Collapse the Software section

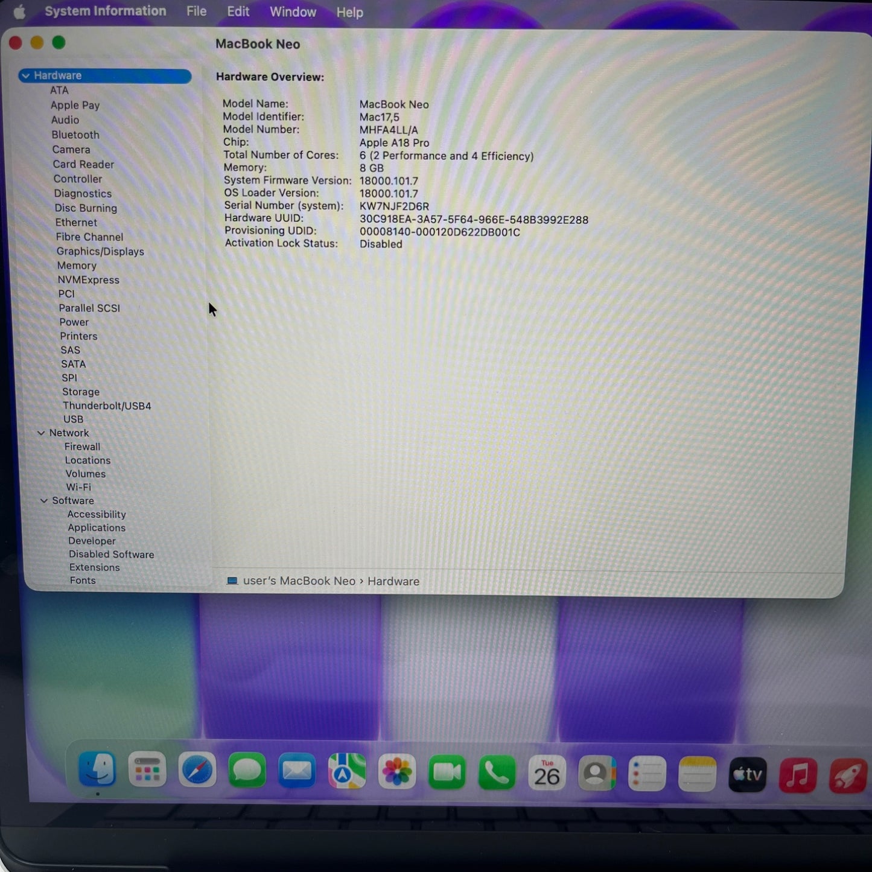(44, 501)
